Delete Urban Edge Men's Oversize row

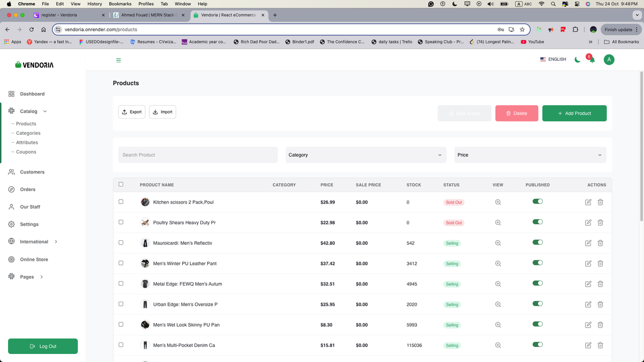600,304
